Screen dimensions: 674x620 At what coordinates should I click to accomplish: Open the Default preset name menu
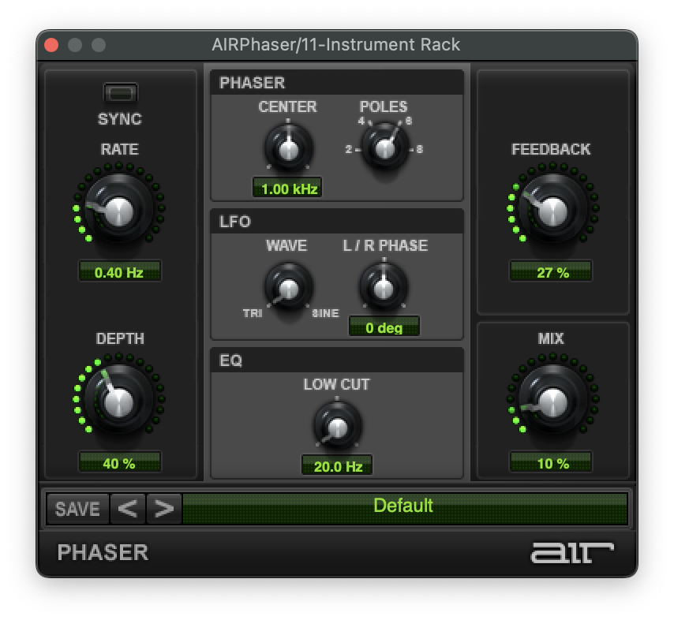pos(404,507)
